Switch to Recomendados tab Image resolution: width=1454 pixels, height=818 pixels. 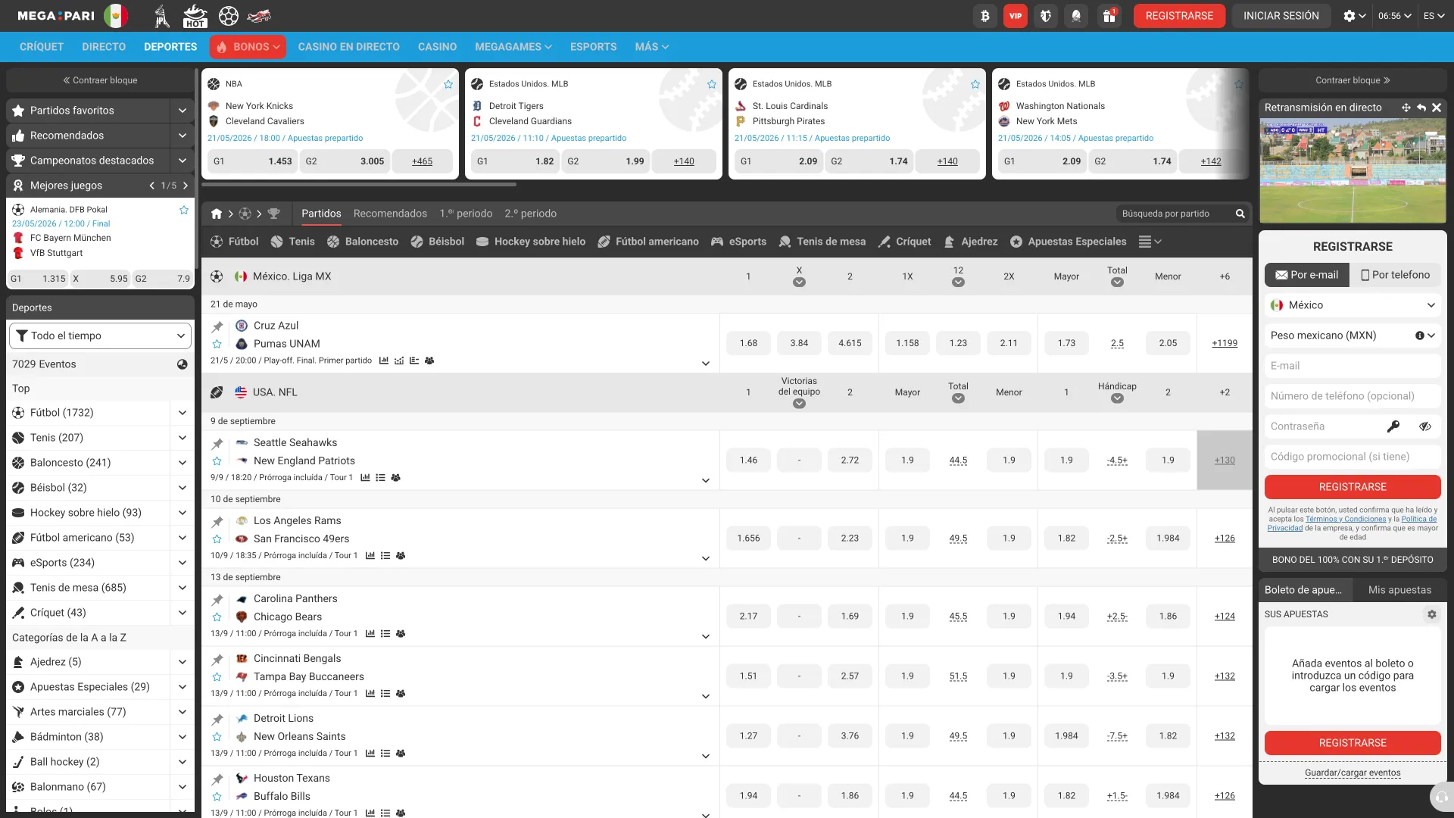390,214
